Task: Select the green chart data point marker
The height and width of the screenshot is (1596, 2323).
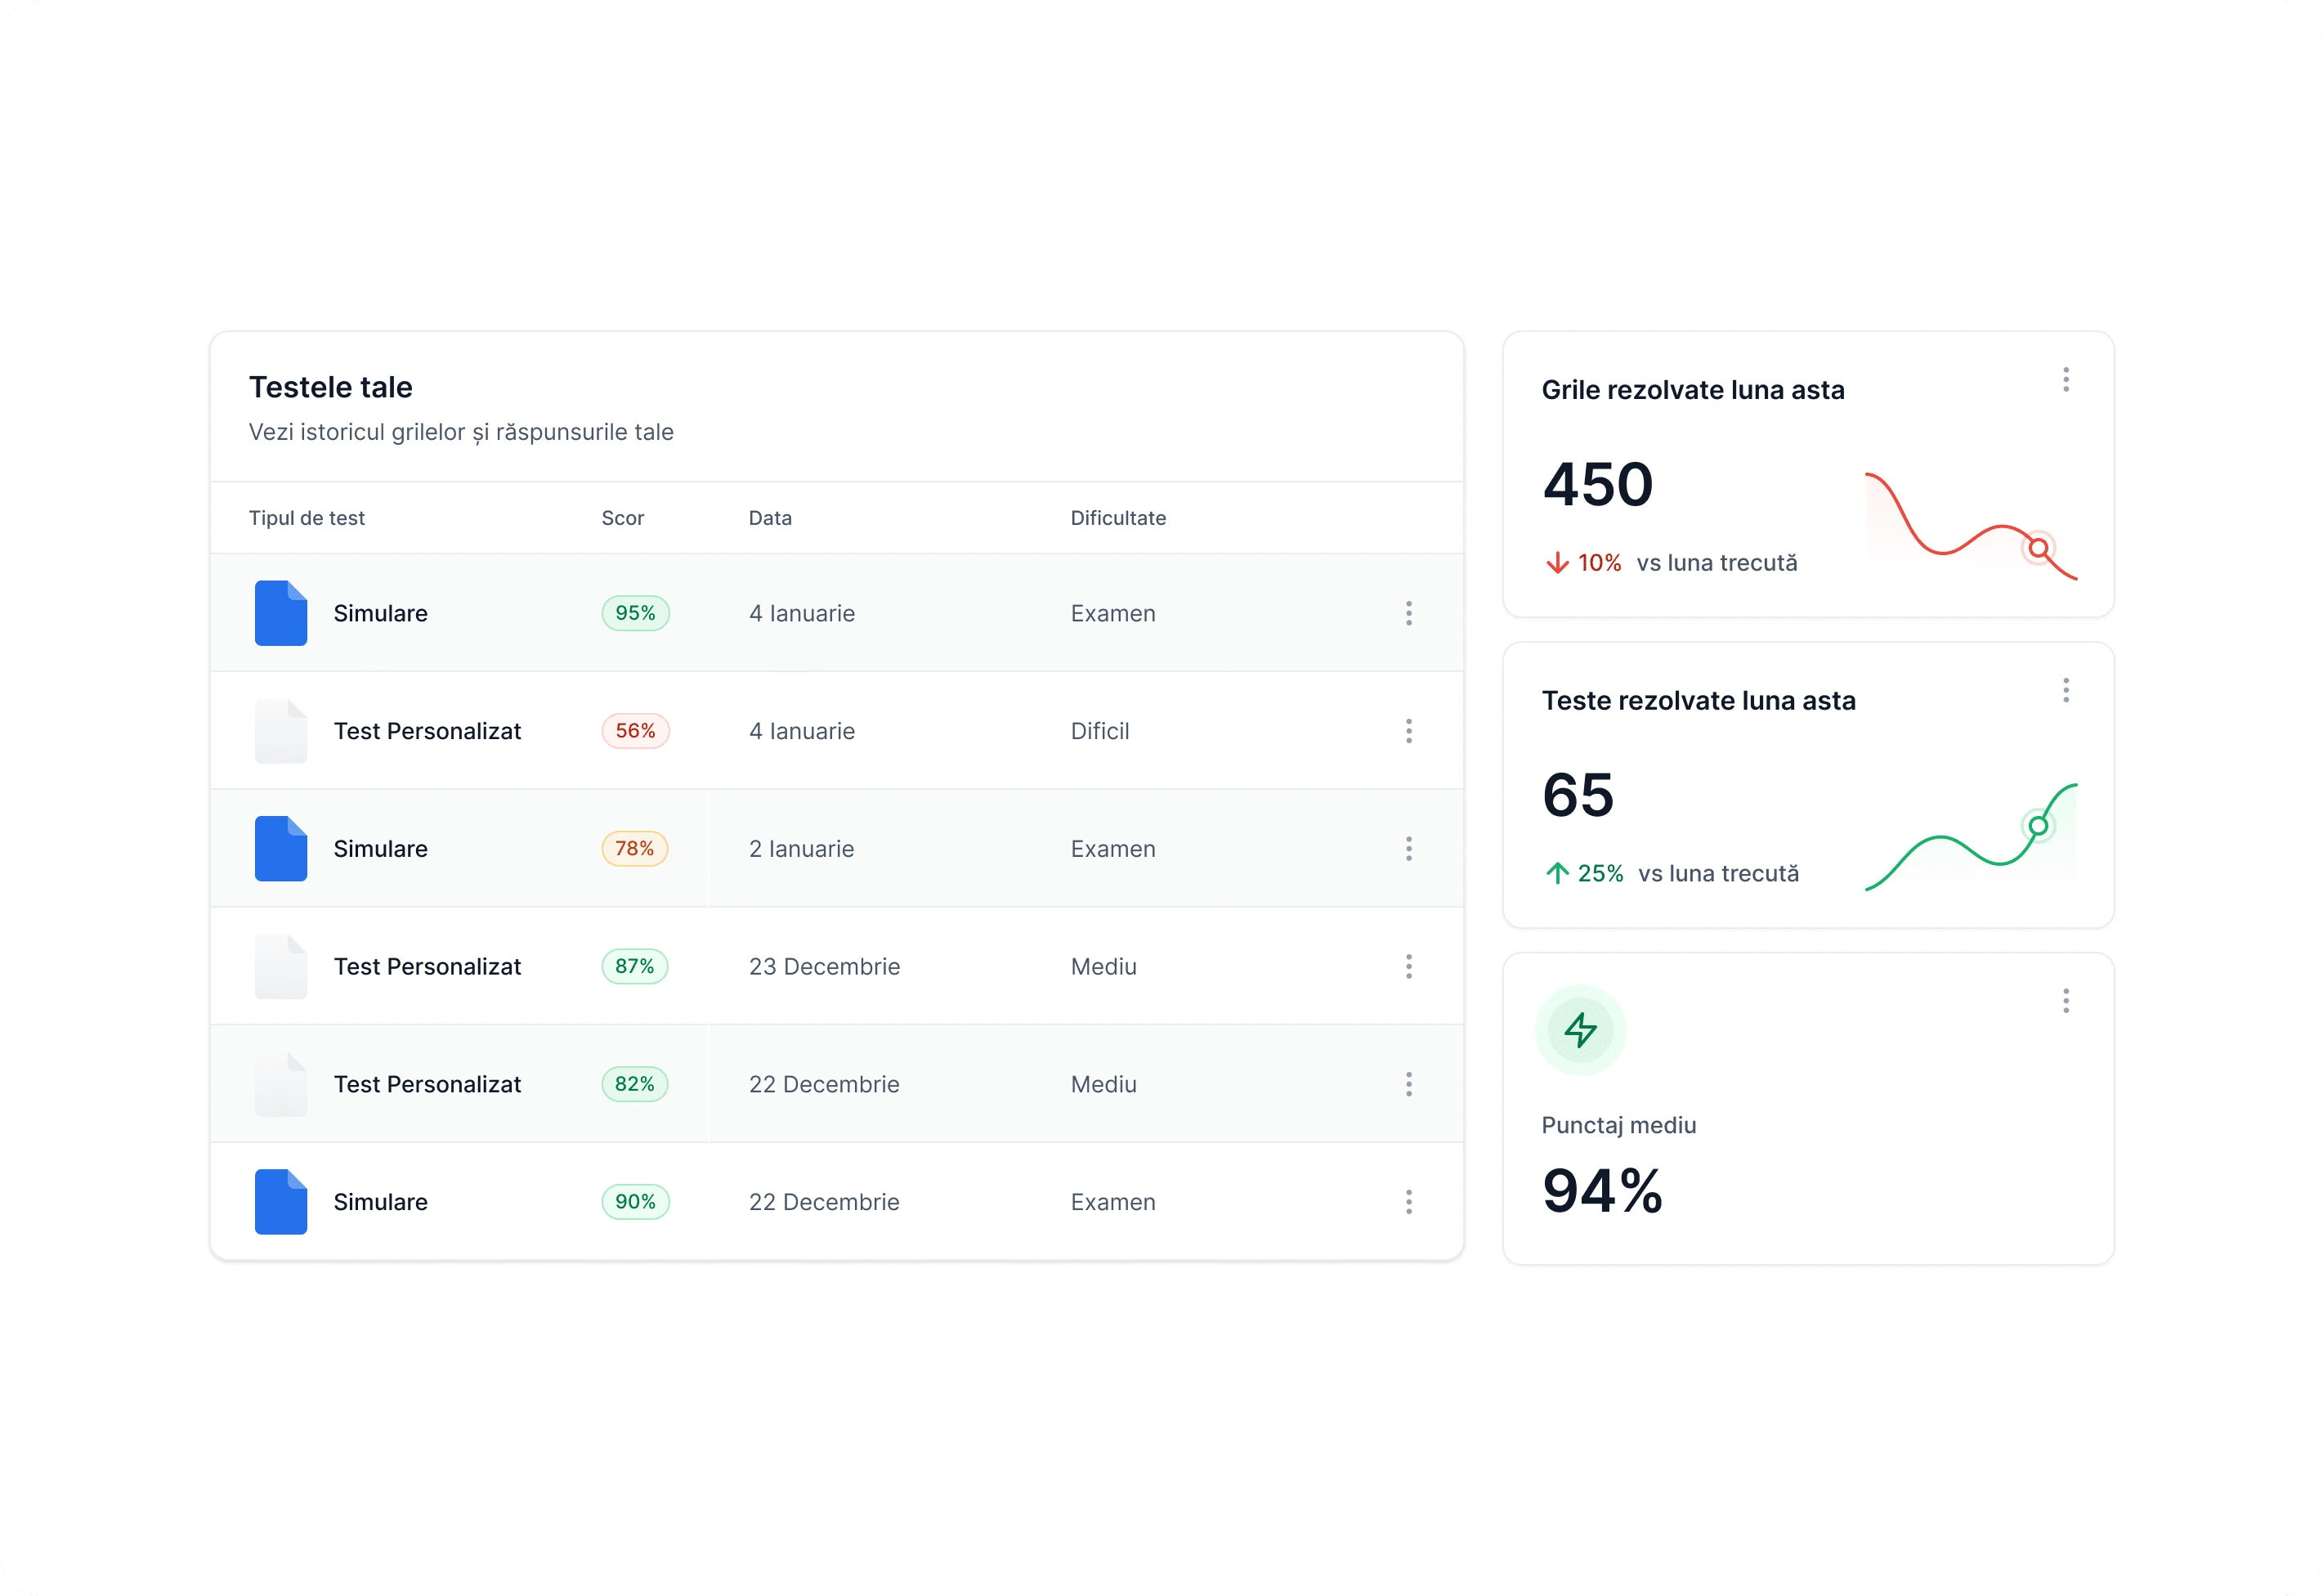Action: (x=2038, y=826)
